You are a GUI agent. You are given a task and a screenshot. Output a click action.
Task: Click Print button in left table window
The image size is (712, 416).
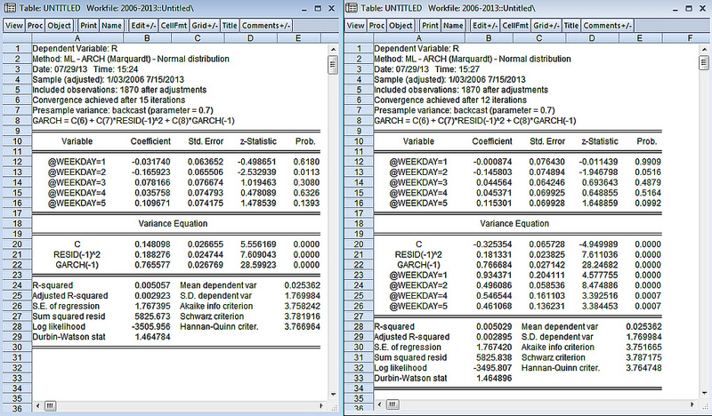click(x=88, y=26)
